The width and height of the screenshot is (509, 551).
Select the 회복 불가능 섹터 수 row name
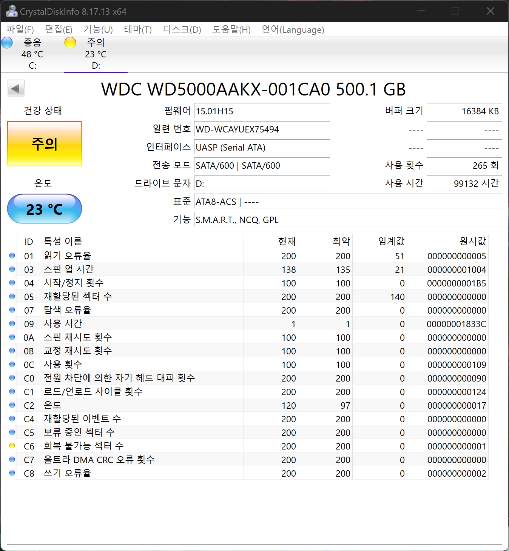84,446
